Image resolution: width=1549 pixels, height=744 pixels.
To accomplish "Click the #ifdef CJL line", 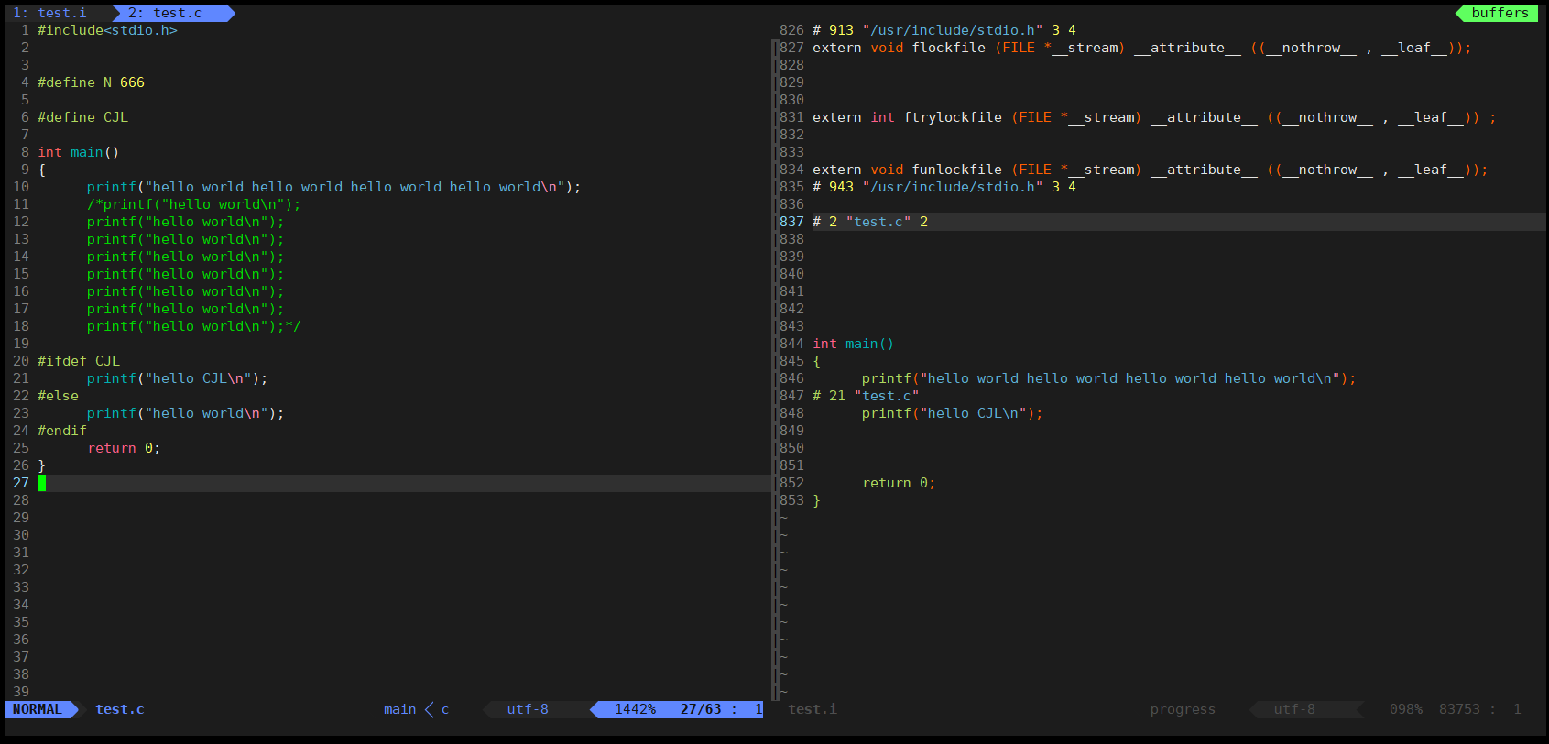I will click(x=79, y=361).
